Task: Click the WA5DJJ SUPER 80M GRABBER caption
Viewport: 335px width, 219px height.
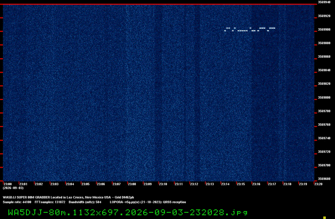Action: (68, 197)
